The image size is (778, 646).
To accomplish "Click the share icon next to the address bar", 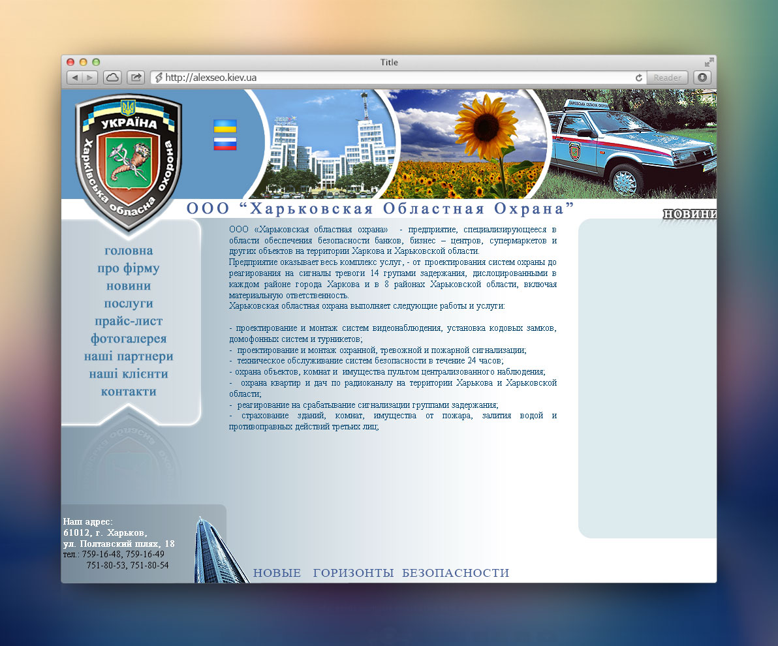I will pos(135,77).
